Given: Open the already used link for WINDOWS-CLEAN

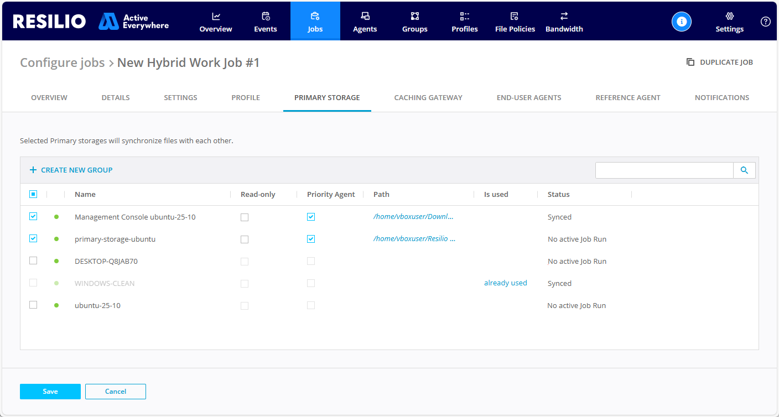Looking at the screenshot, I should 505,283.
